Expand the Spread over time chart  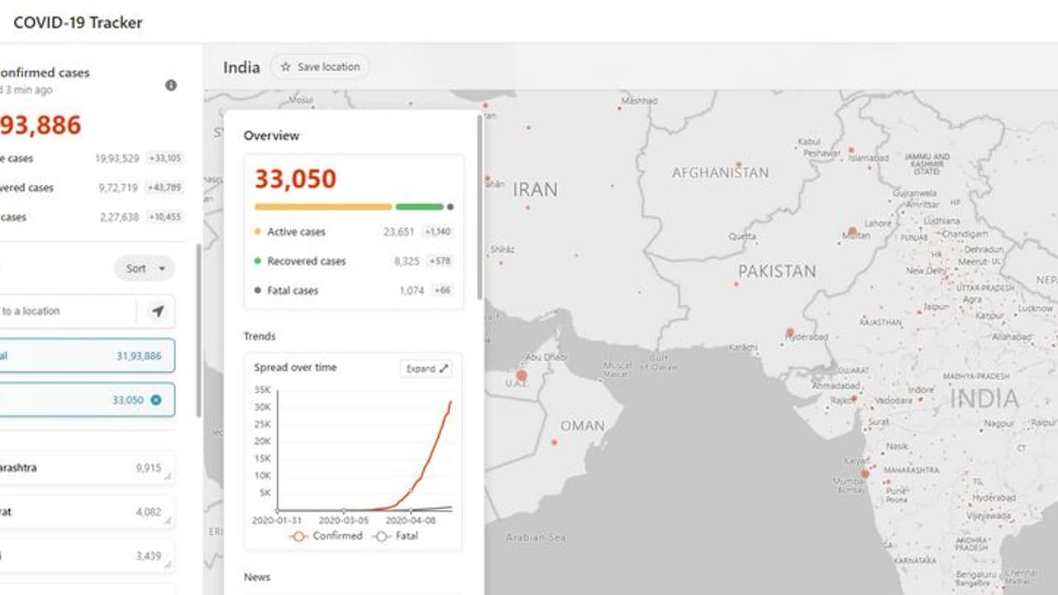(427, 369)
